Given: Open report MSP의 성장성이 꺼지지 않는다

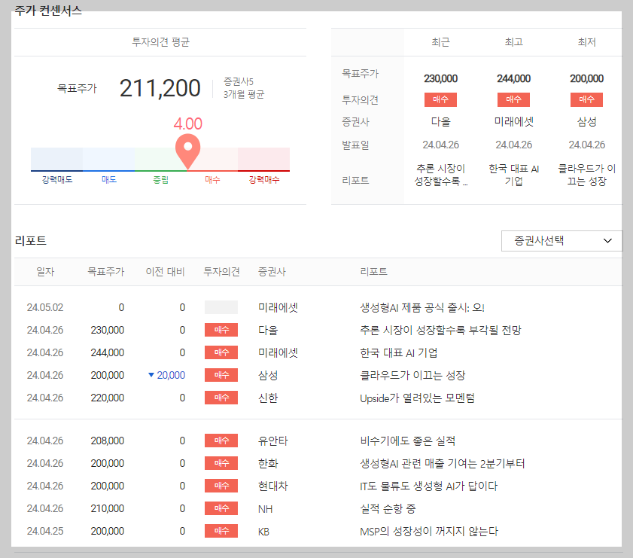Looking at the screenshot, I should 429,532.
